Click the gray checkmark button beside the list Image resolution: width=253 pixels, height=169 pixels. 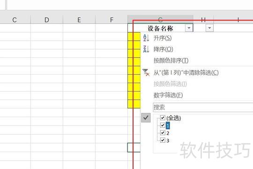[x=146, y=117]
